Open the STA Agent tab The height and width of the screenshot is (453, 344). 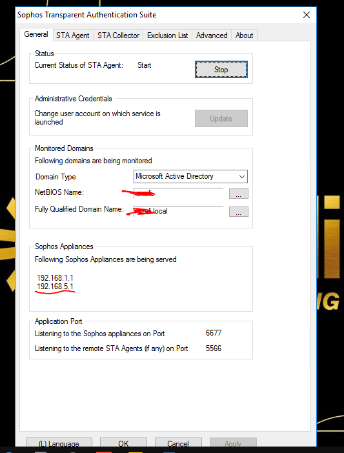pos(73,35)
